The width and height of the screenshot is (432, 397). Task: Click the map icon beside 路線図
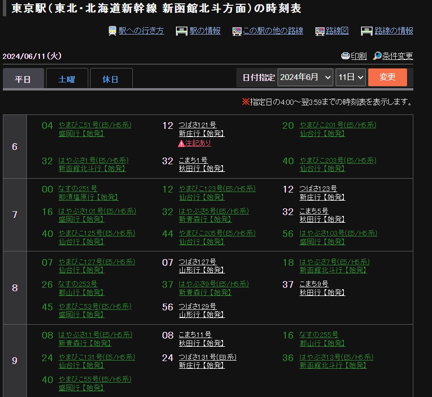(x=320, y=31)
